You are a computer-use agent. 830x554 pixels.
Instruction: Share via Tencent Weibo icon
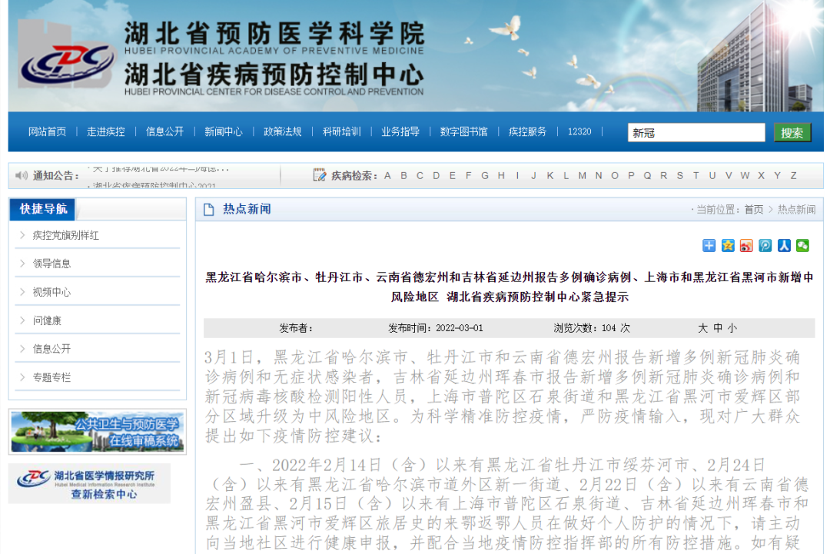tap(765, 246)
